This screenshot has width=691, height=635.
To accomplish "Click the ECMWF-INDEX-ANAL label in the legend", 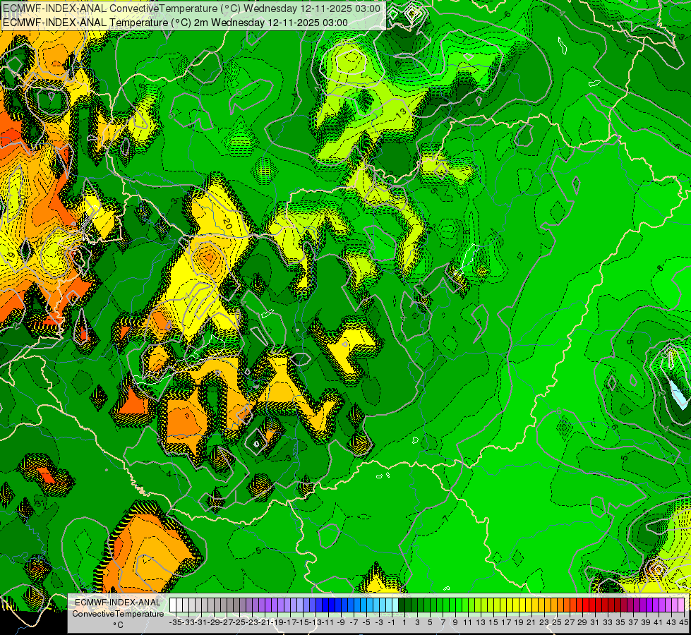I will click(118, 603).
